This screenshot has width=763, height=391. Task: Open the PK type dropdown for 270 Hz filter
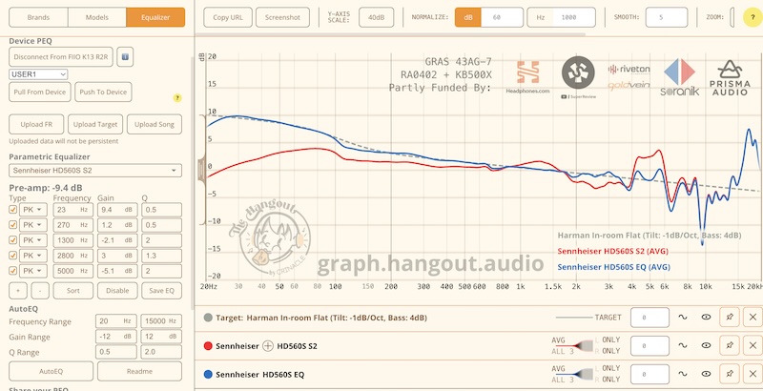coord(33,225)
